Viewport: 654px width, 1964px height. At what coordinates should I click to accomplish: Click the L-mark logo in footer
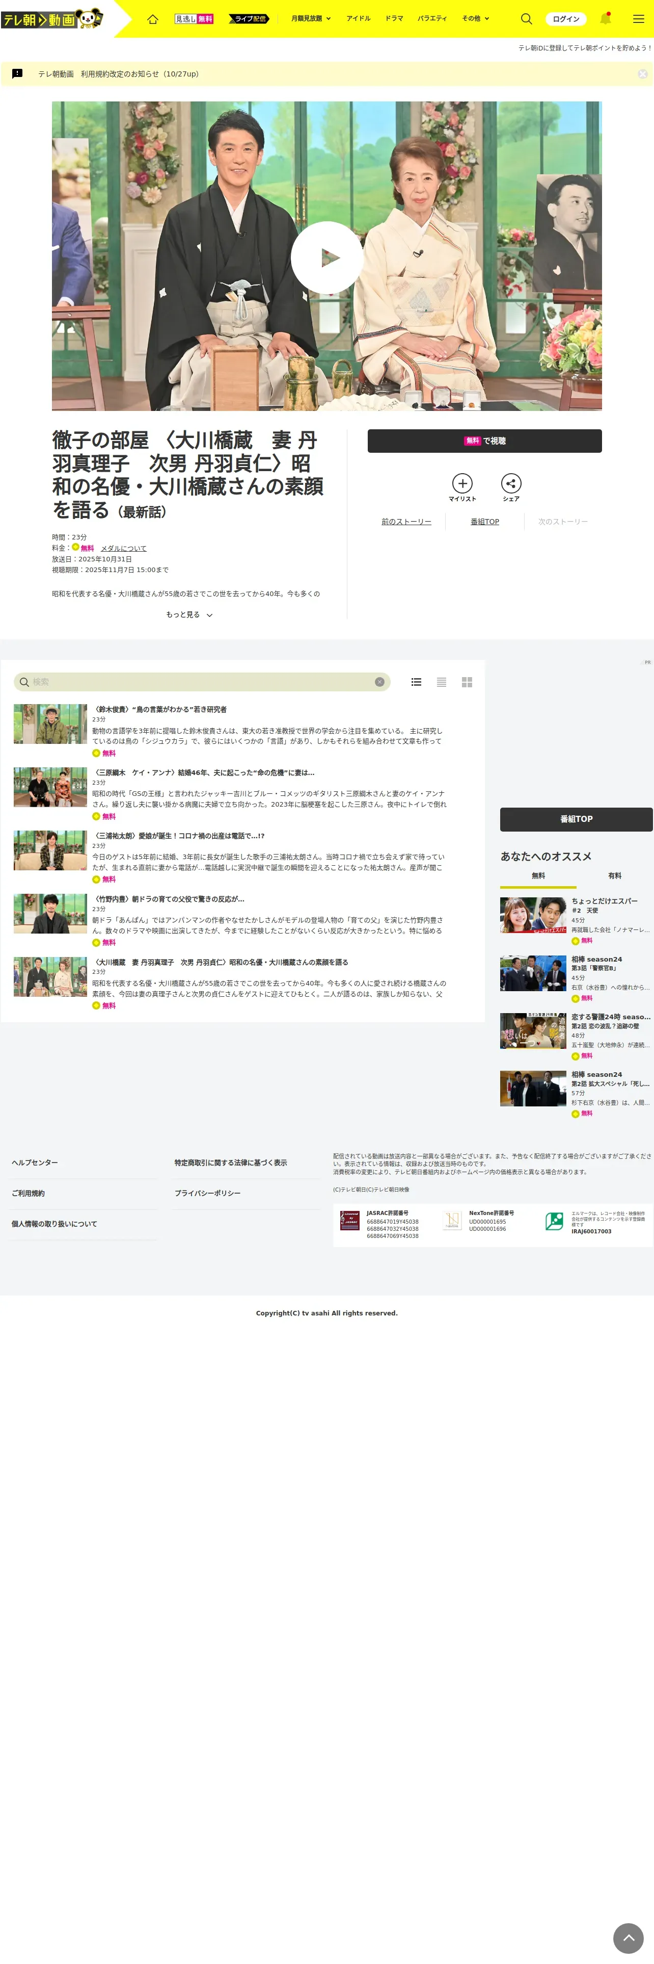[x=554, y=1221]
